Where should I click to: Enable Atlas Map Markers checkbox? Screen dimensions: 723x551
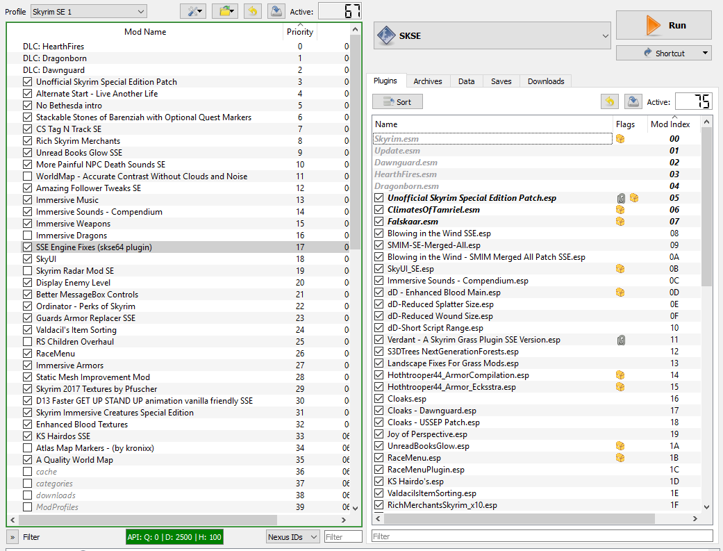tap(28, 448)
